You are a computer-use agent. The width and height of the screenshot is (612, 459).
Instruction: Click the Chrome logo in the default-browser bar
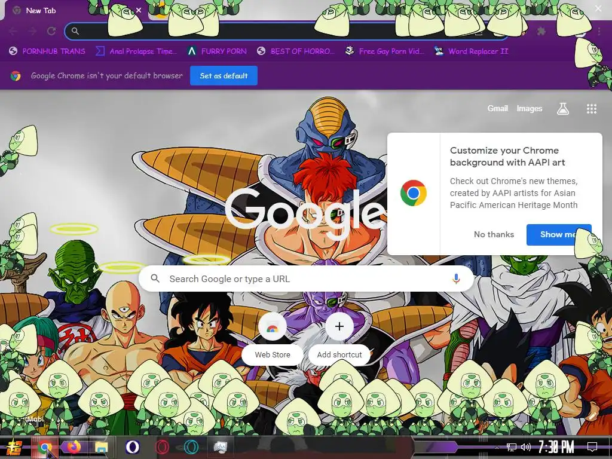16,76
